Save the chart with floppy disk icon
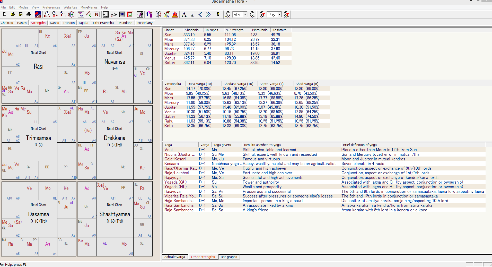The image size is (492, 267). point(21,14)
